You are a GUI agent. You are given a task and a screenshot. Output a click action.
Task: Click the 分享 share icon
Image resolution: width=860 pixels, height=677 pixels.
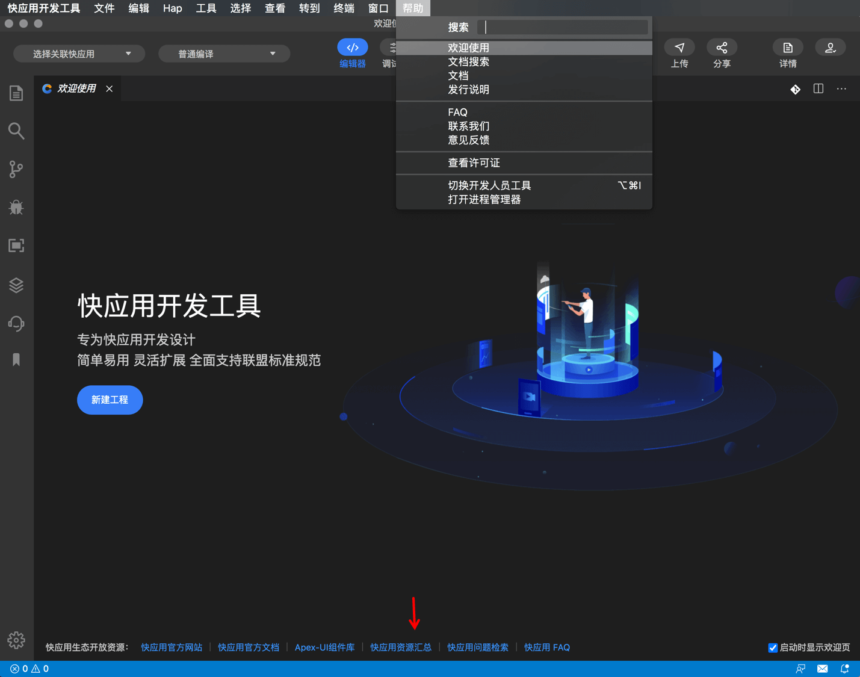[722, 47]
